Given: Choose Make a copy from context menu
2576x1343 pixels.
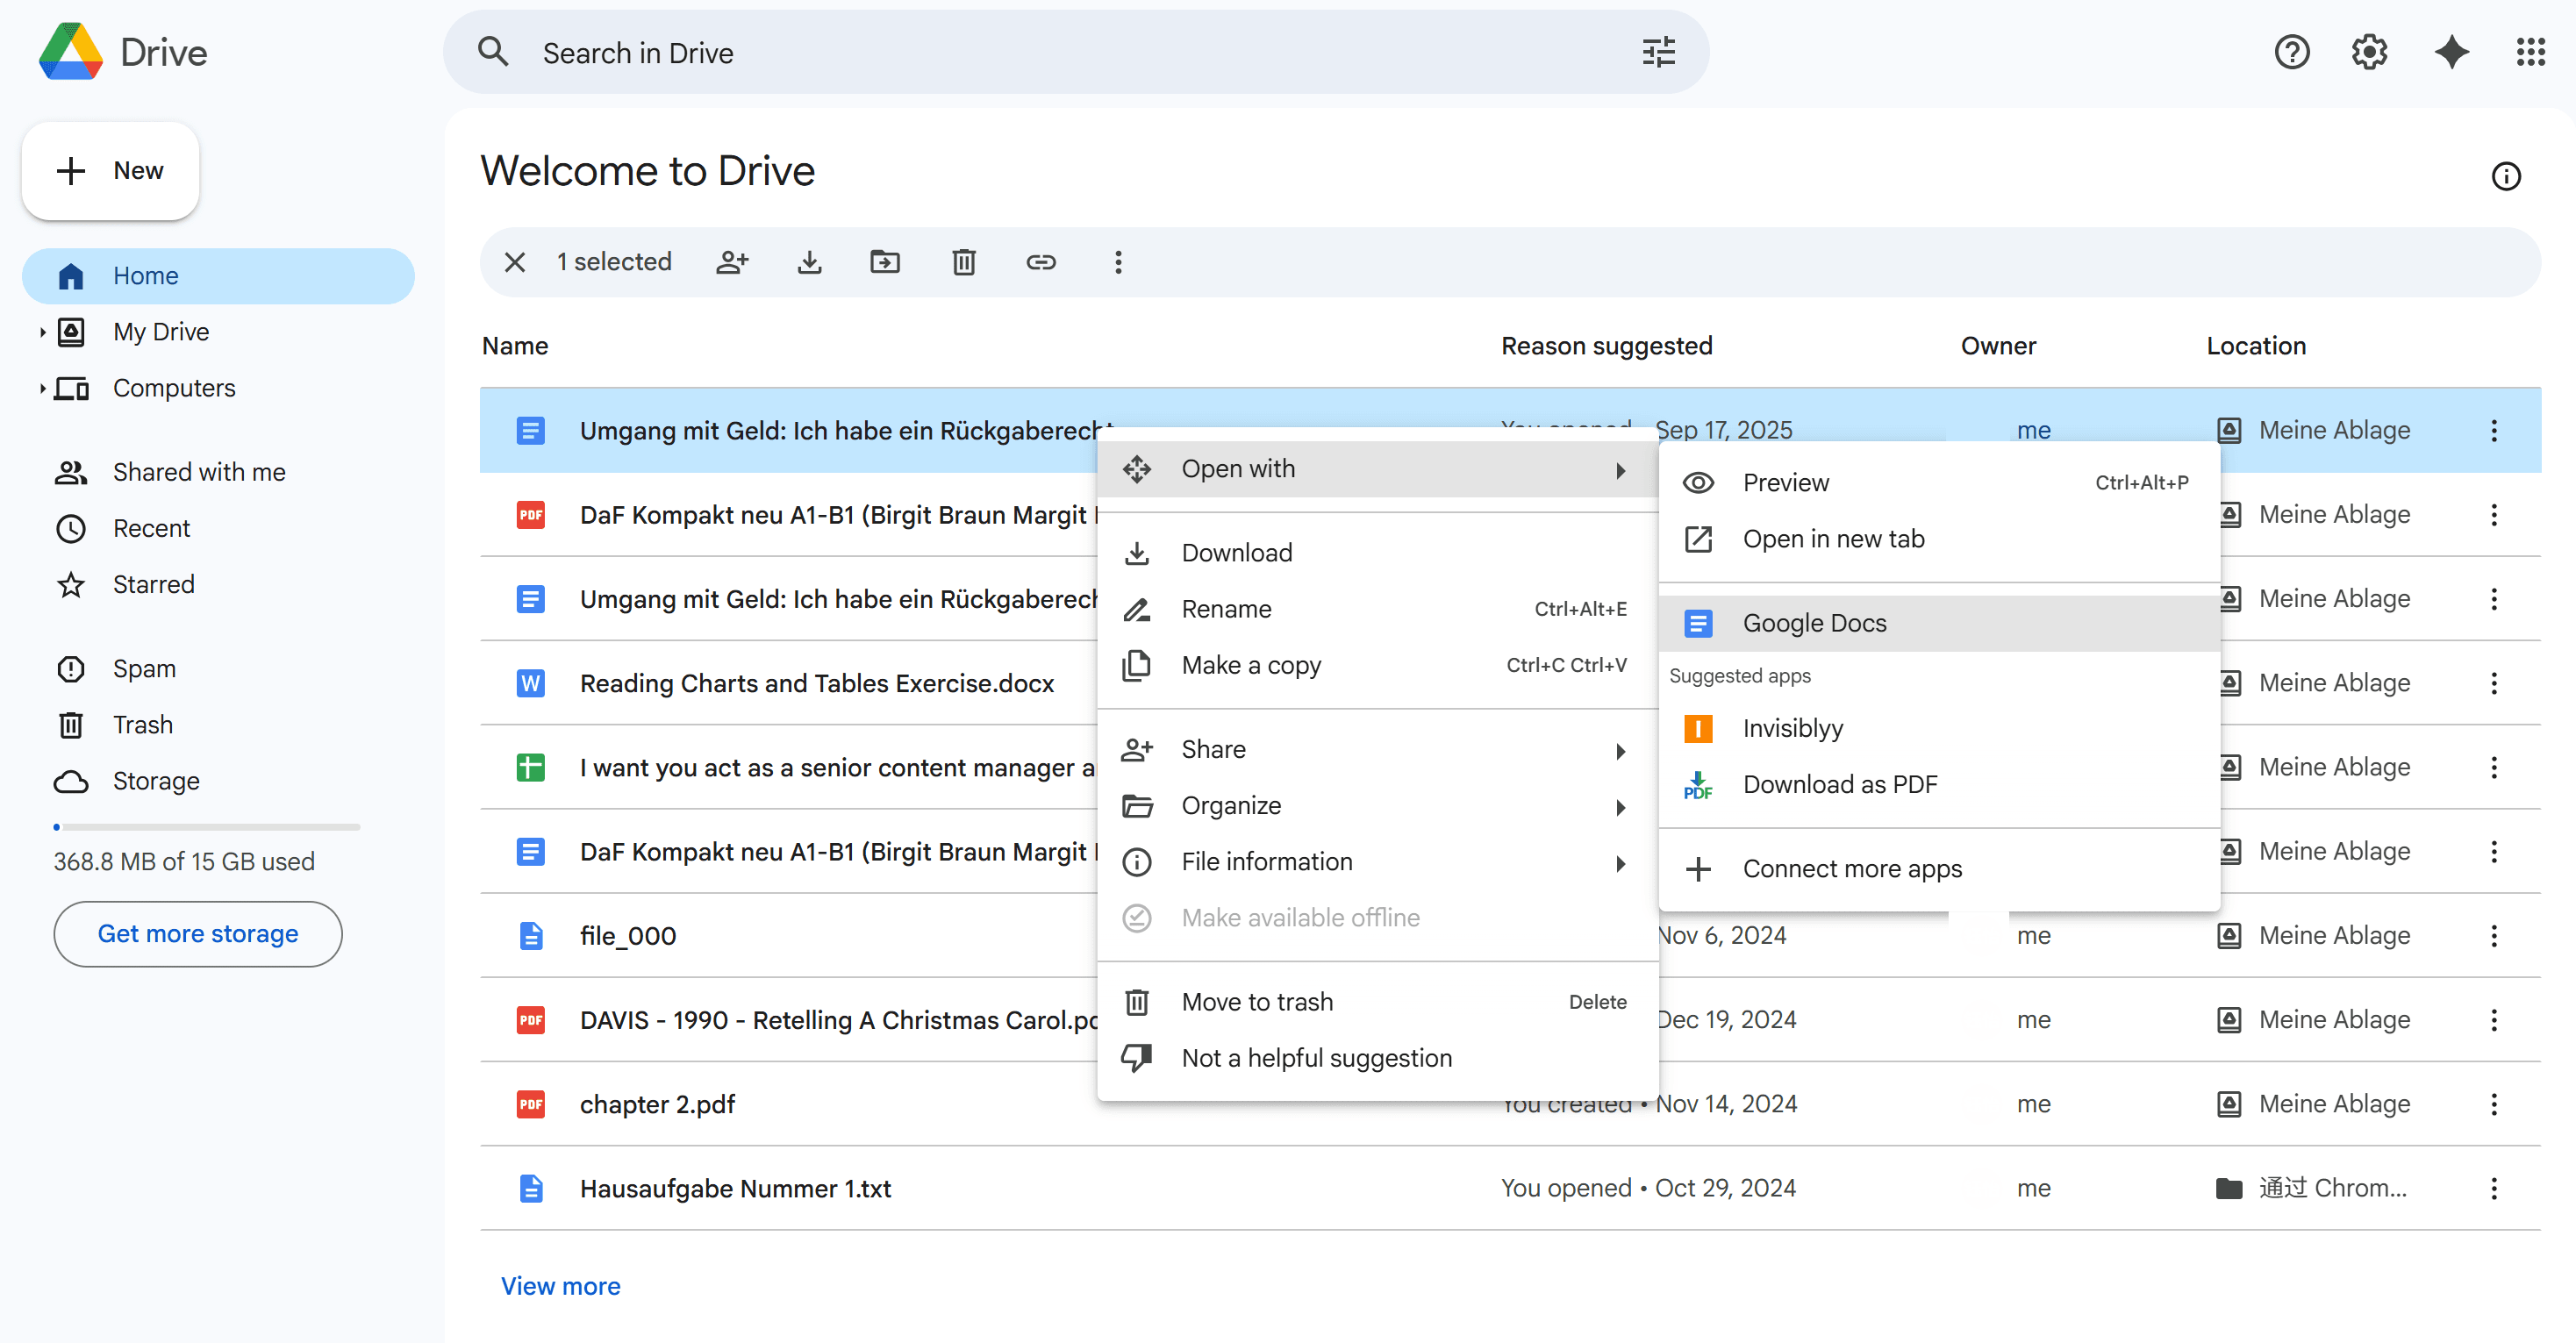Looking at the screenshot, I should pyautogui.click(x=1251, y=665).
